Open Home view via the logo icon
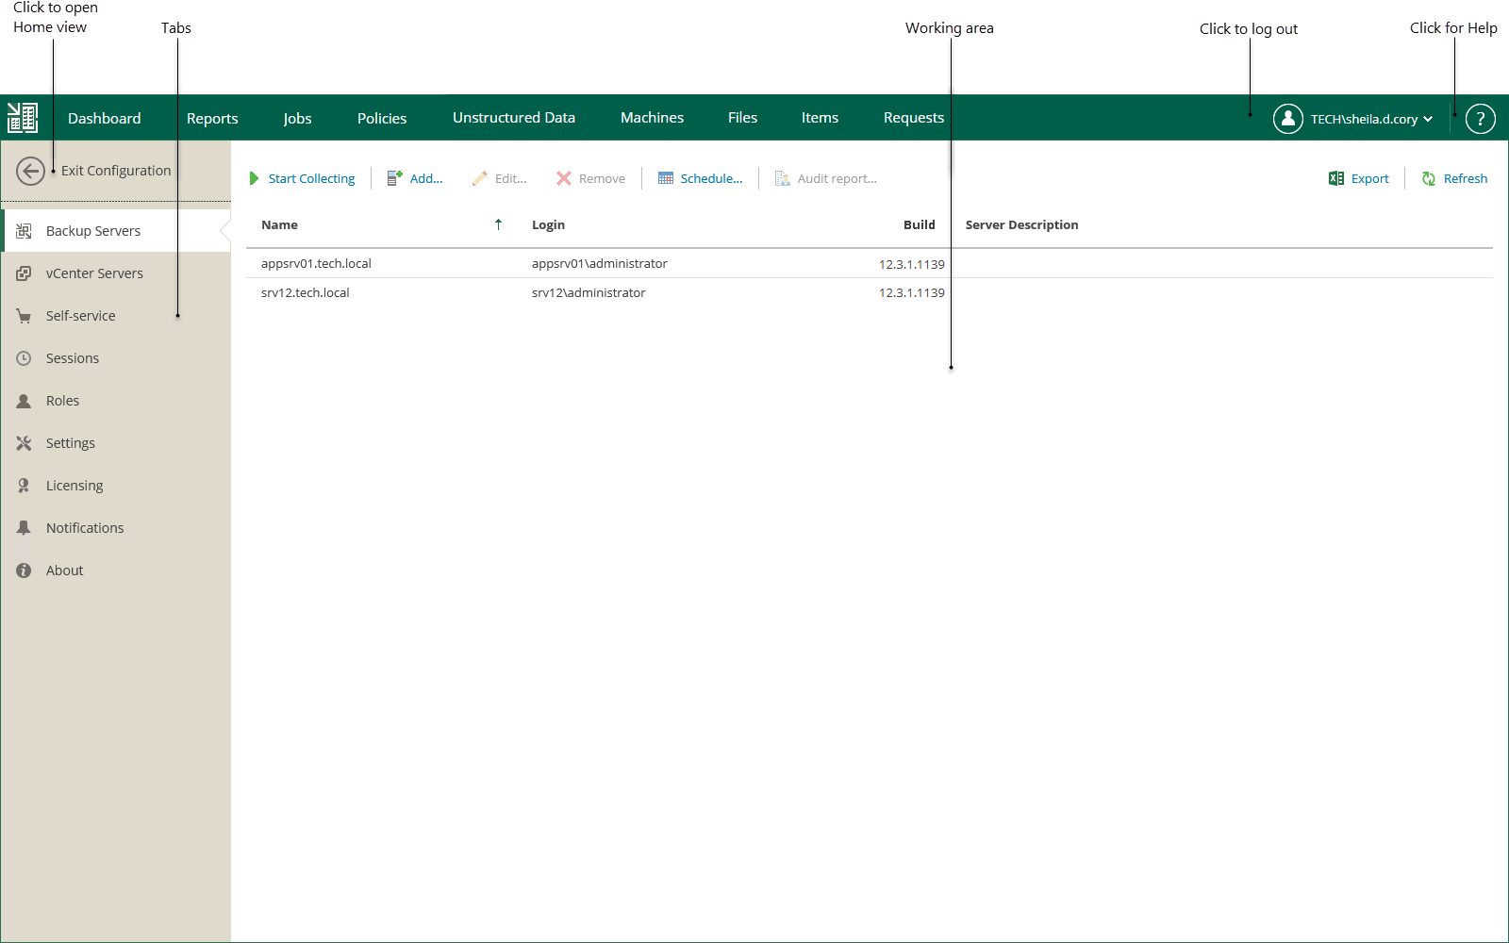Screen dimensions: 1509x943 tap(23, 118)
